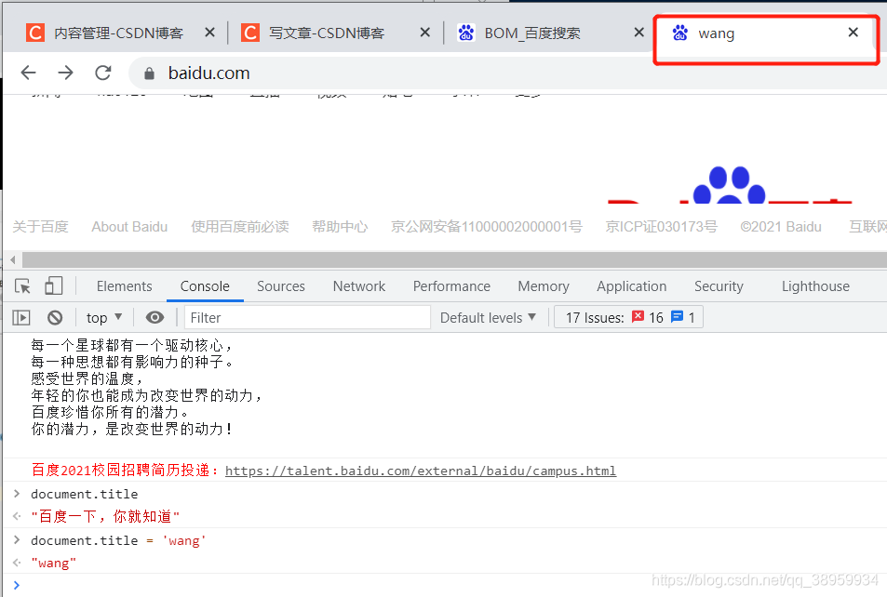Click the horizontal page scrollbar track
887x597 pixels.
click(x=454, y=260)
